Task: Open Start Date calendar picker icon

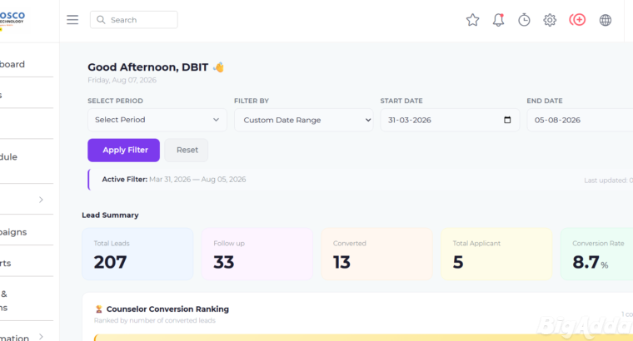Action: click(507, 120)
